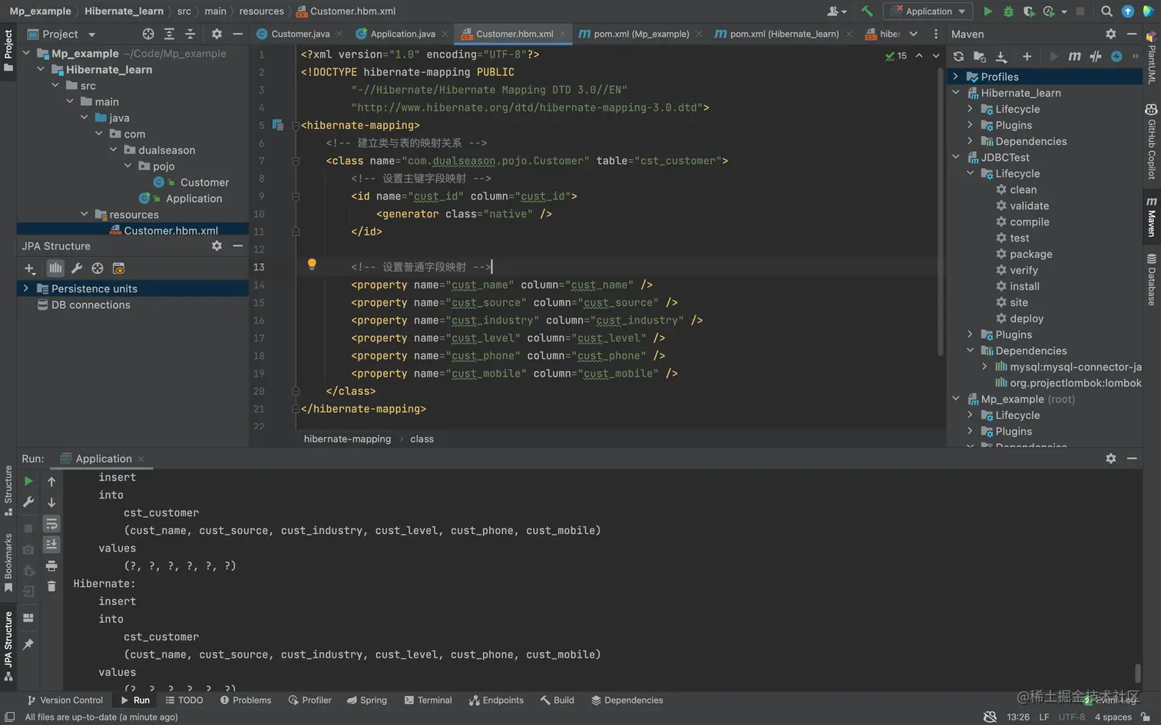Open the GitHub Copilot tool window
This screenshot has height=725, width=1161.
click(1151, 143)
